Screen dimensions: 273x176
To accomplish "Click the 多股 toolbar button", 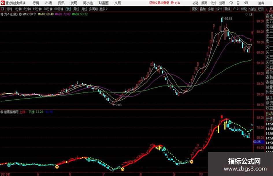I will coord(211,9).
